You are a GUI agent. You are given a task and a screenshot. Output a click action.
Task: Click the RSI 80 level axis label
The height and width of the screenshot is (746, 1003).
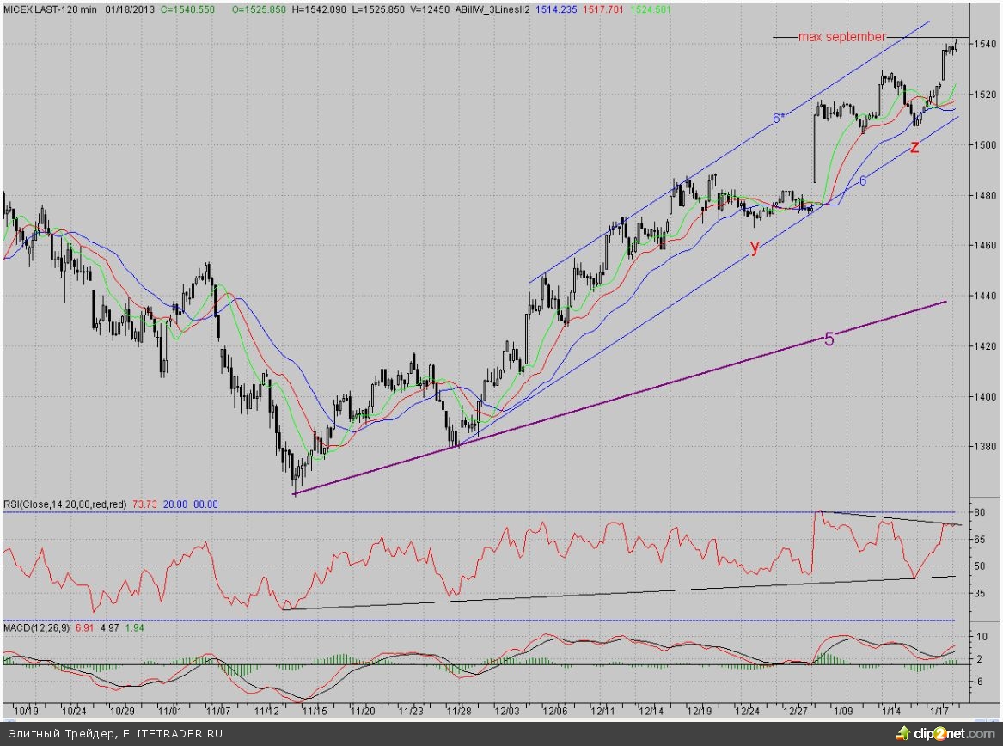click(x=979, y=513)
